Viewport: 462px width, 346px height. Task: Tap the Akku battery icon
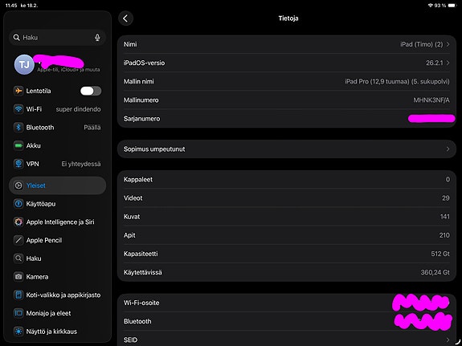click(18, 145)
